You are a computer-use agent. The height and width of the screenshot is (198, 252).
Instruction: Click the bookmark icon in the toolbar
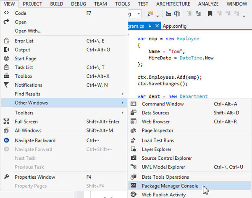[x=210, y=14]
